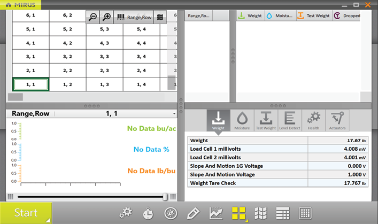This screenshot has width=378, height=224.
Task: Expand the Range,Row 1, 1 dropdown
Action: (174, 114)
